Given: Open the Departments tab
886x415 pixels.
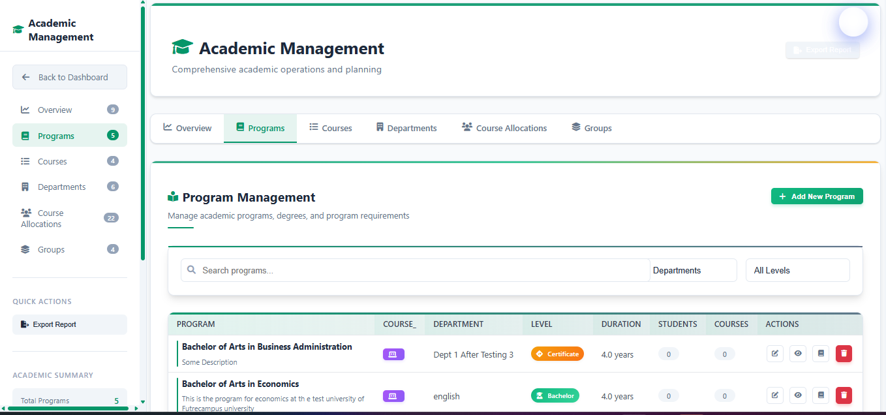Looking at the screenshot, I should (x=406, y=128).
